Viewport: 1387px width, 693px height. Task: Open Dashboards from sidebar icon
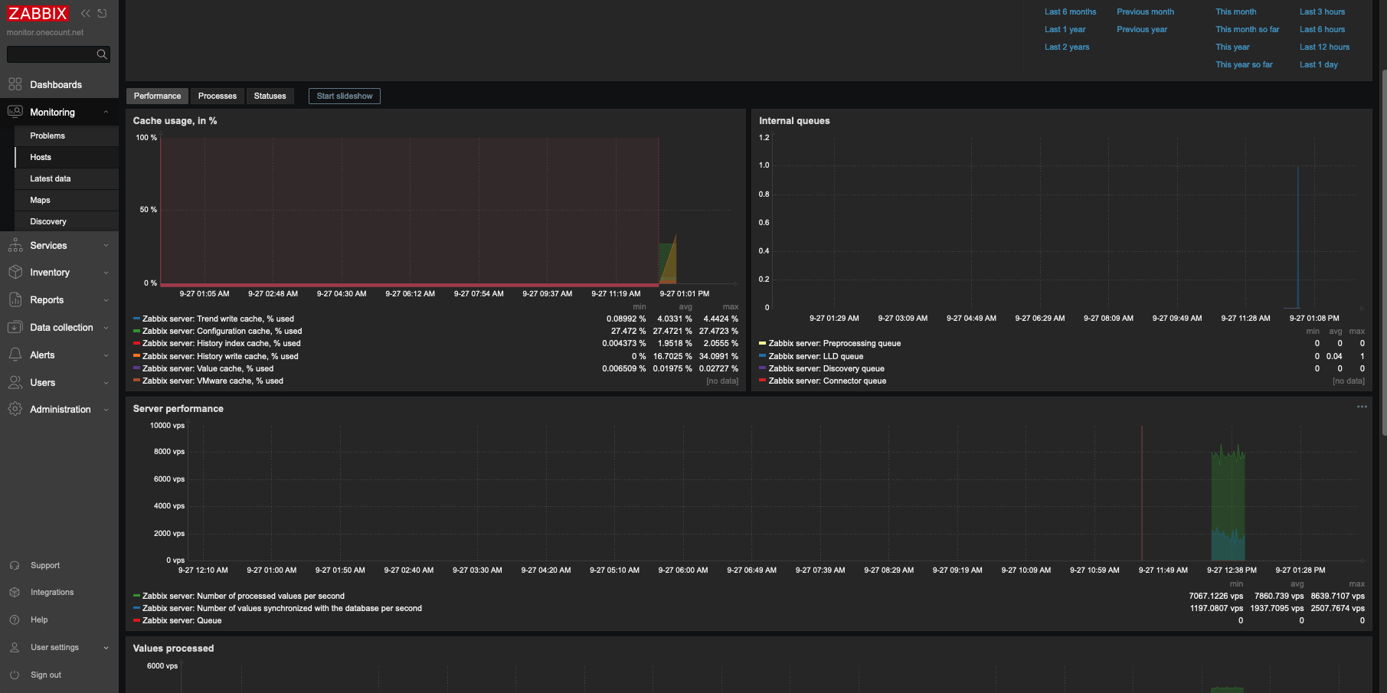15,84
